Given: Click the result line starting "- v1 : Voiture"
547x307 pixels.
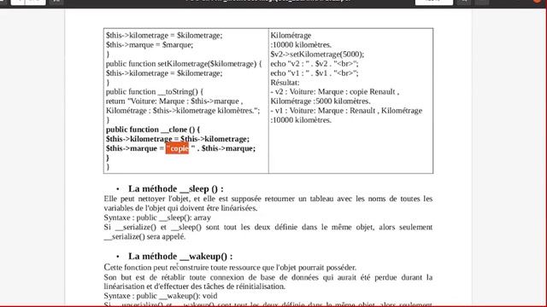Looking at the screenshot, I should tap(346, 110).
